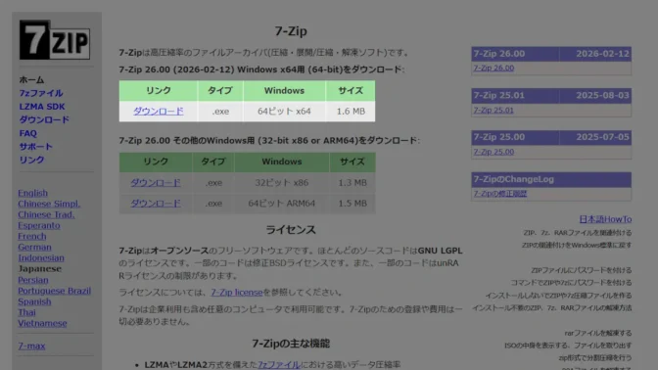Click the 2025-08-03 date header
Viewport: 658px width, 370px height.
pyautogui.click(x=602, y=96)
